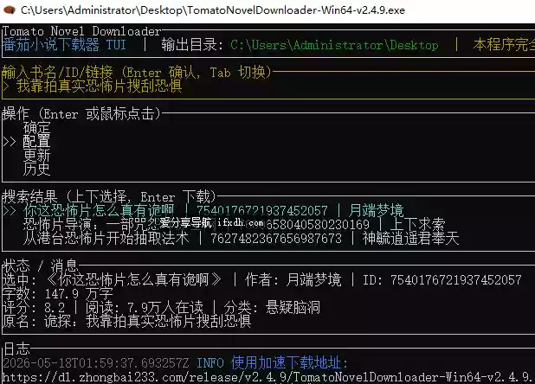This screenshot has width=535, height=384.
Task: Open the 历史 entry in the operations list
Action: pyautogui.click(x=36, y=169)
